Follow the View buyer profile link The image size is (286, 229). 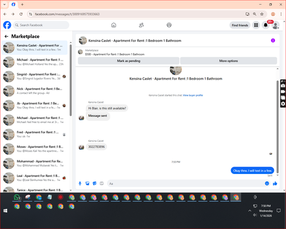click(x=193, y=95)
